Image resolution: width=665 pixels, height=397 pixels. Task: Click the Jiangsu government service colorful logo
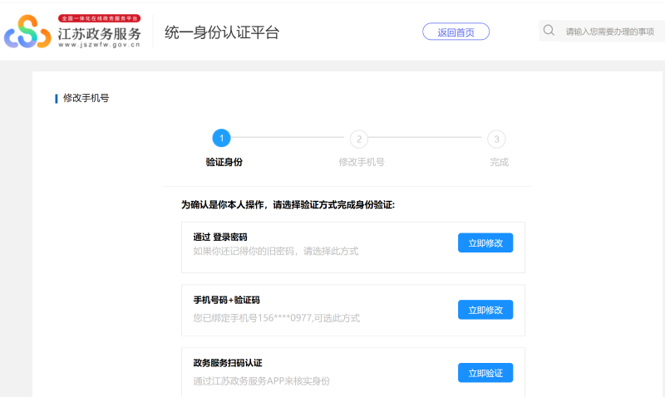click(29, 33)
